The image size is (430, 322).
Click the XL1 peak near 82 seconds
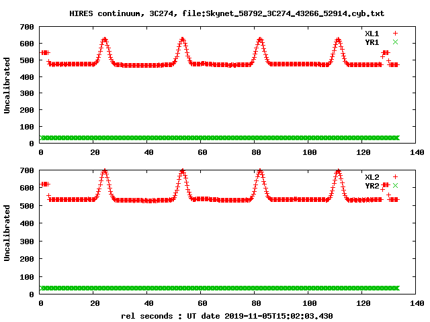point(260,40)
